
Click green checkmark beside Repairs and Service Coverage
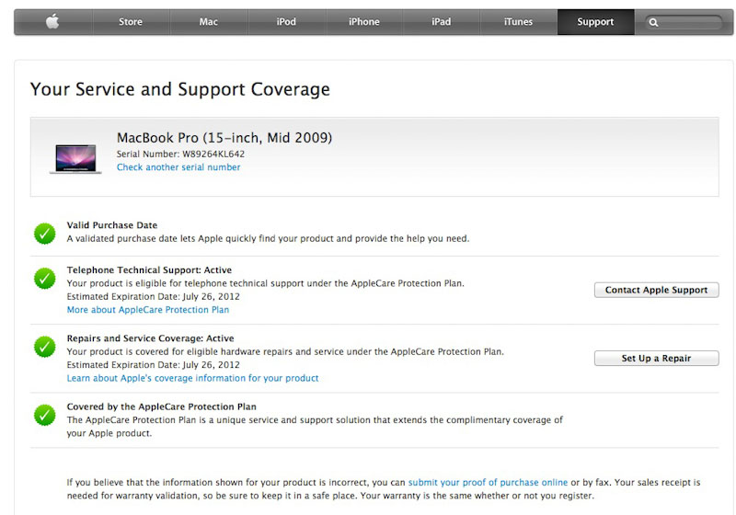click(44, 346)
